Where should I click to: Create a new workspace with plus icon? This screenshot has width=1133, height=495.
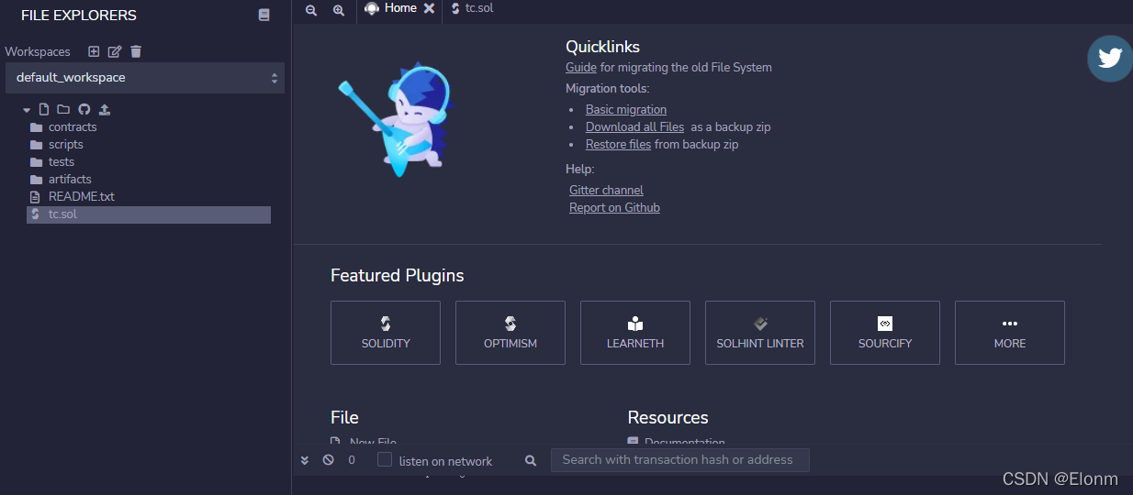pyautogui.click(x=94, y=51)
